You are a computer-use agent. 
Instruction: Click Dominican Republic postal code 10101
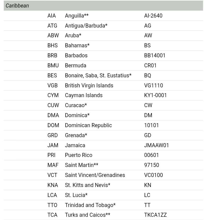pyautogui.click(x=151, y=125)
